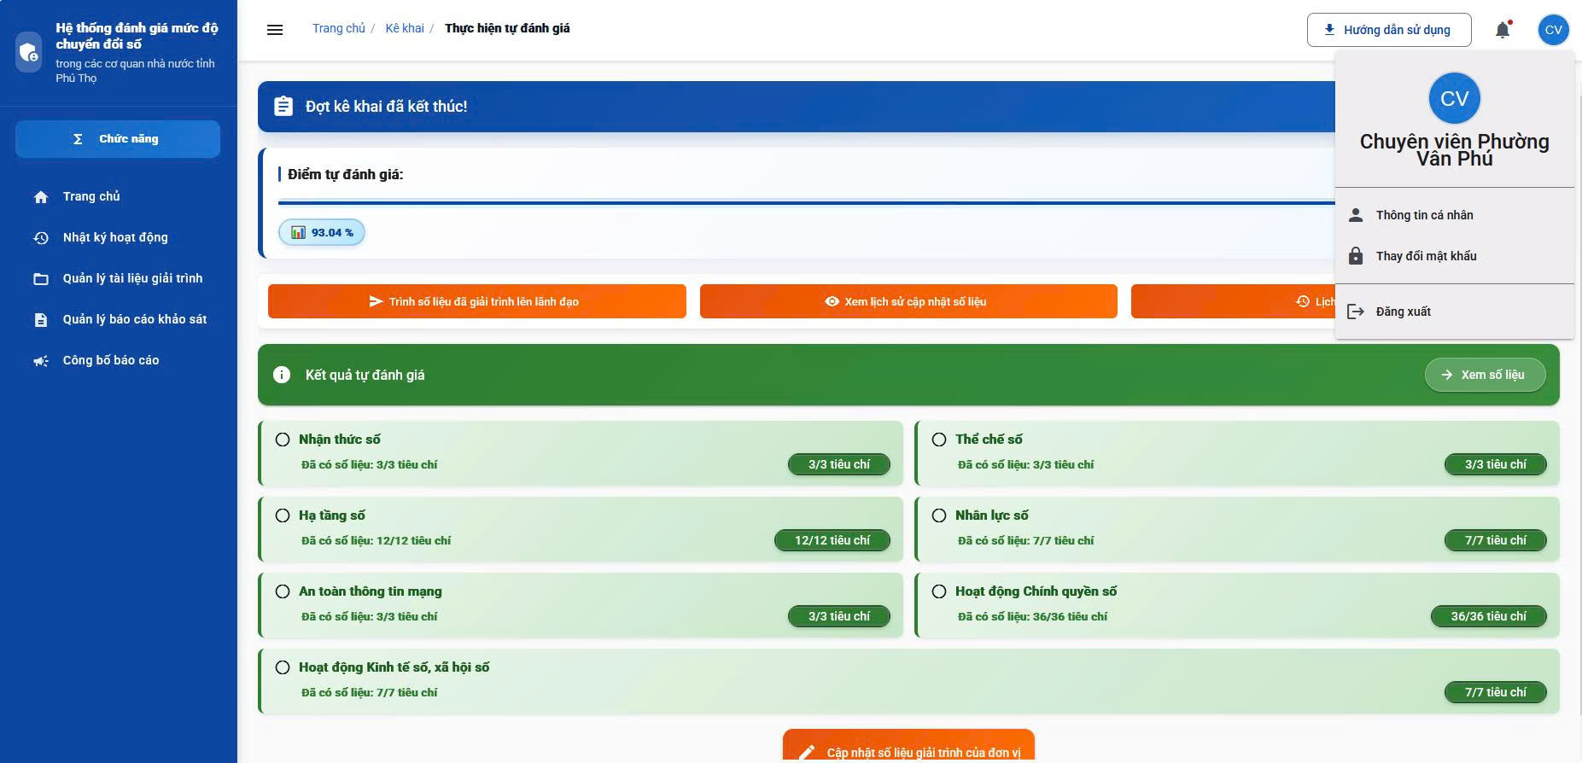1582x763 pixels.
Task: Click the CV avatar in top bar
Action: (x=1553, y=30)
